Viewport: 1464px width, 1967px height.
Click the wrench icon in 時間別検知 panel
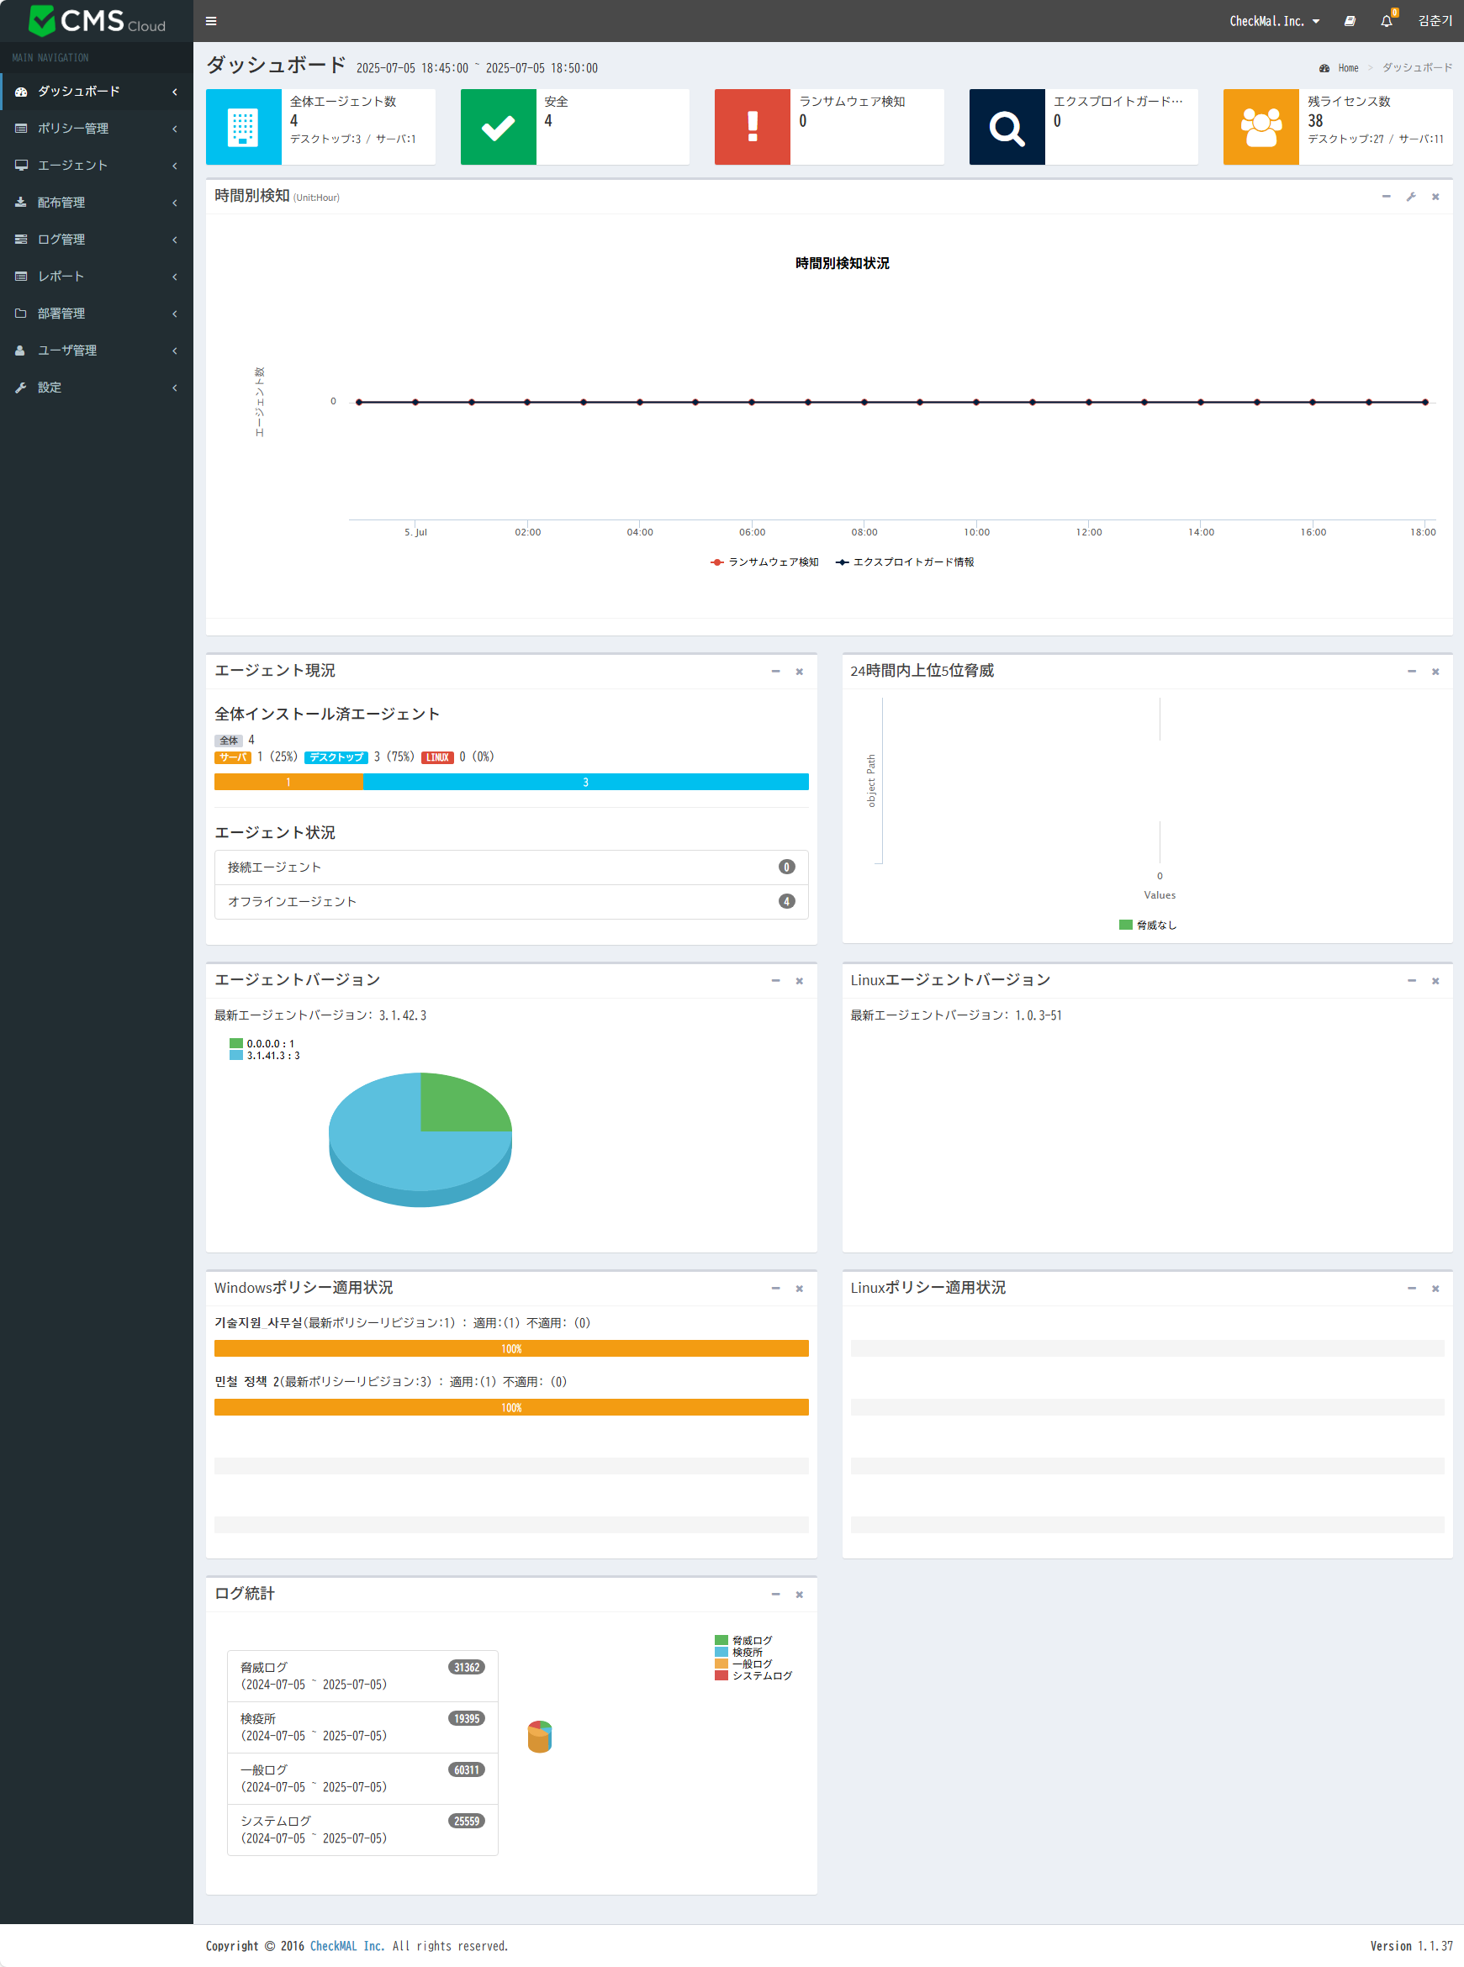1411,197
